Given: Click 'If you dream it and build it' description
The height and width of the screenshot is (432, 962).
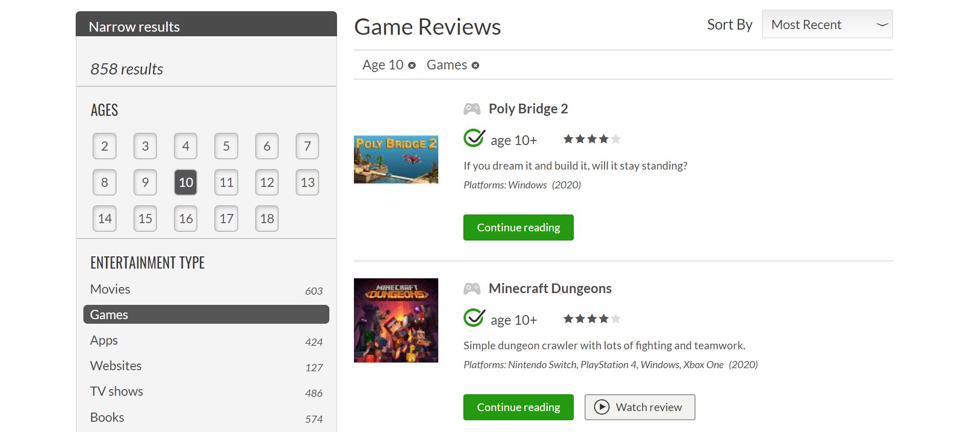Looking at the screenshot, I should (575, 165).
